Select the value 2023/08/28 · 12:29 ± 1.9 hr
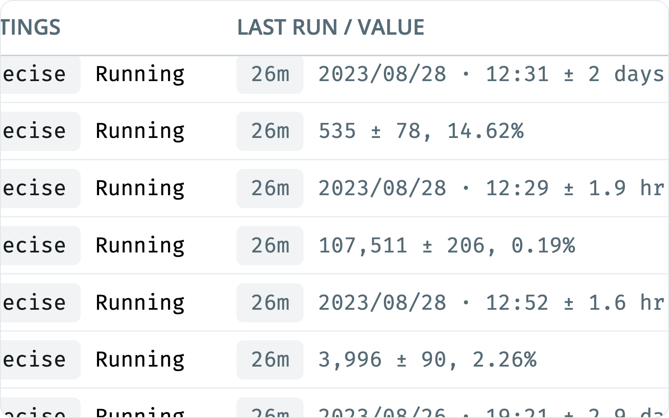 (x=491, y=188)
